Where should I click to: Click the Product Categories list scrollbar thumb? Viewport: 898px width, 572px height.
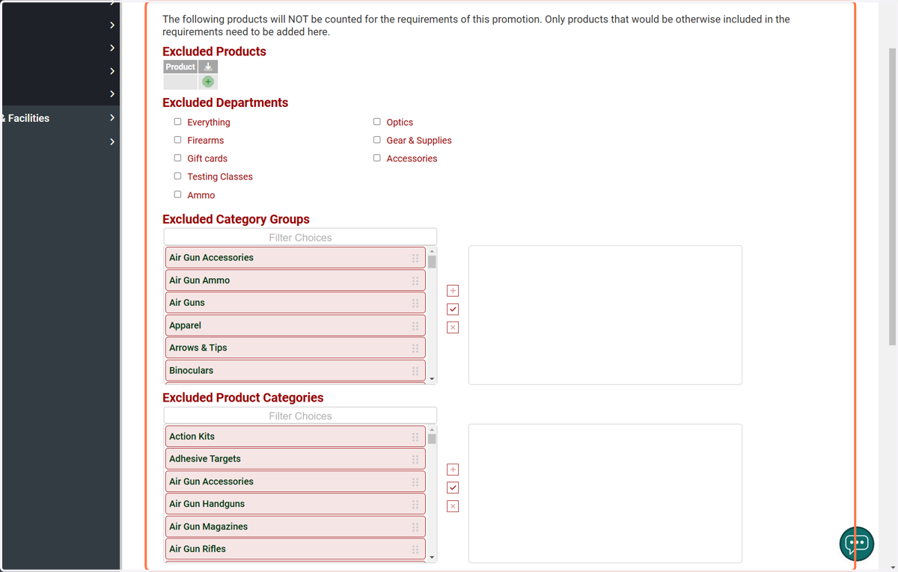[432, 439]
